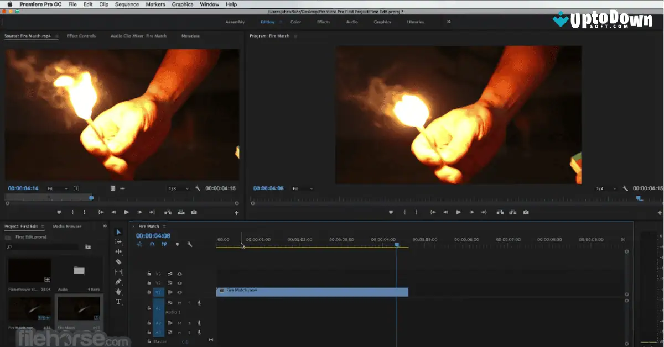The image size is (664, 347).
Task: Select the Razor tool in the timeline toolbar
Action: 118,262
